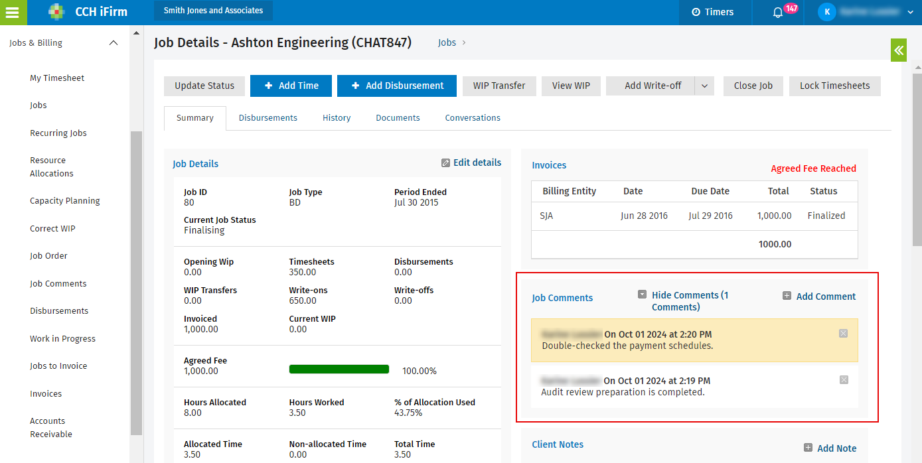Click the CCH iFirm logo icon
The height and width of the screenshot is (463, 922).
click(x=57, y=12)
